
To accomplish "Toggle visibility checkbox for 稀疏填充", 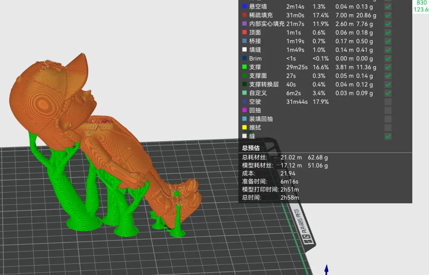I will click(x=388, y=15).
